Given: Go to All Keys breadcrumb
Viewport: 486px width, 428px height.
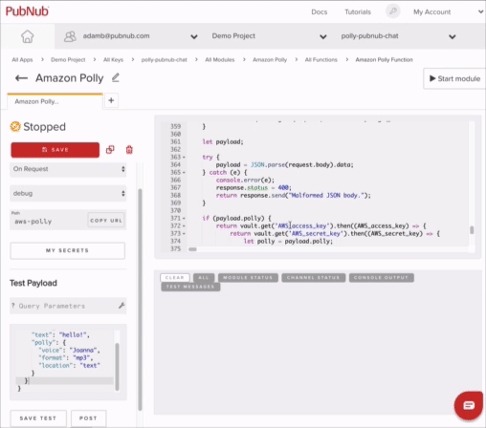Looking at the screenshot, I should pyautogui.click(x=113, y=59).
